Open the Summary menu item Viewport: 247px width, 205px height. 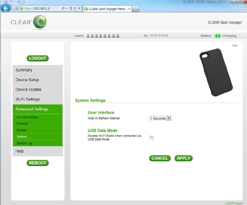[x=38, y=70]
